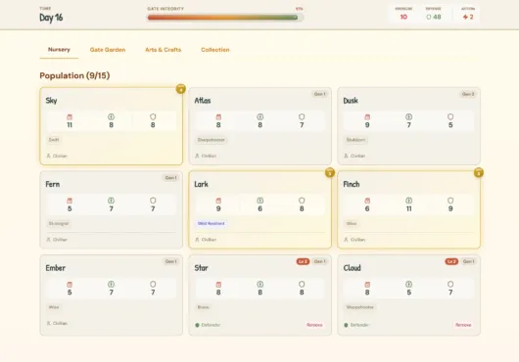Screen dimensions: 519x362
Task: Click the shield icon on Cloud's card
Action: (x=450, y=284)
